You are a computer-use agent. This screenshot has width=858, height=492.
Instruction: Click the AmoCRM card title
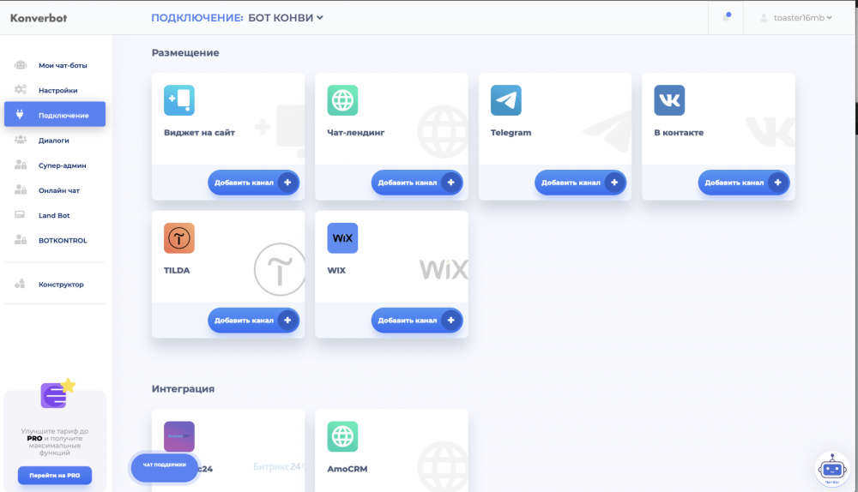click(x=347, y=469)
